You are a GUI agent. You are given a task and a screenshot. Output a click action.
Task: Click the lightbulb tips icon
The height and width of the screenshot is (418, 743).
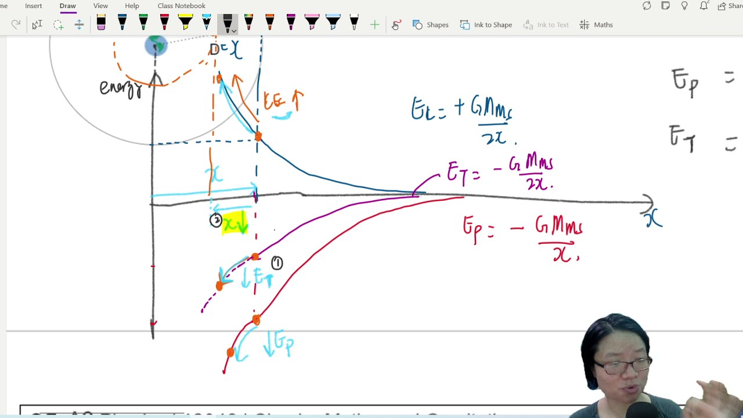pyautogui.click(x=684, y=6)
